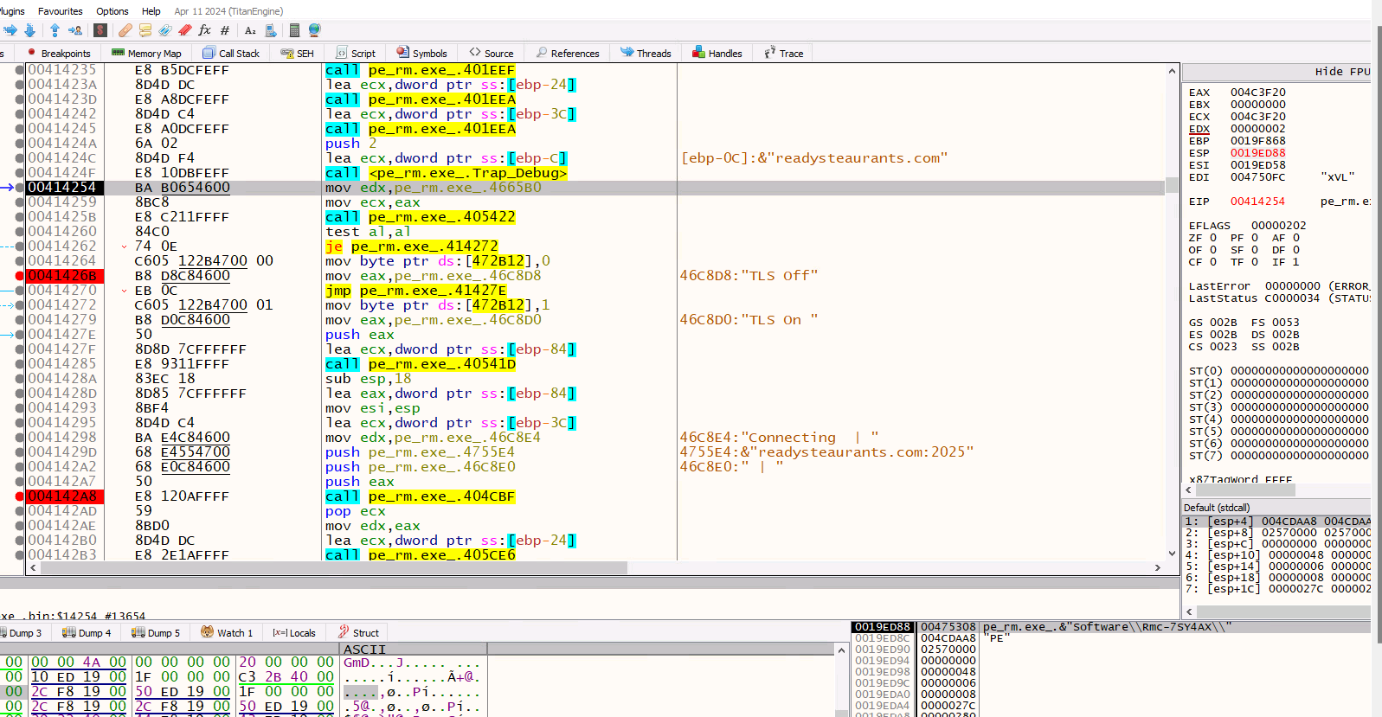The image size is (1382, 717).
Task: Open the Favourites menu
Action: pyautogui.click(x=61, y=11)
